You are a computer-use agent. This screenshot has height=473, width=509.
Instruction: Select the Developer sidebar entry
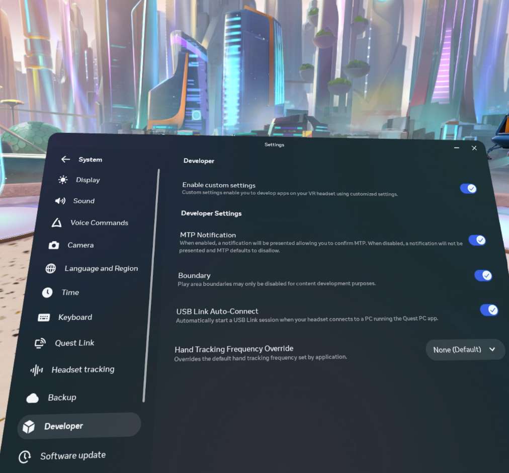click(79, 426)
